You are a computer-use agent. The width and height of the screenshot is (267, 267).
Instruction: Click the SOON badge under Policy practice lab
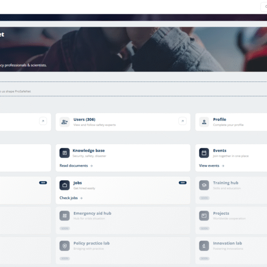(65, 259)
